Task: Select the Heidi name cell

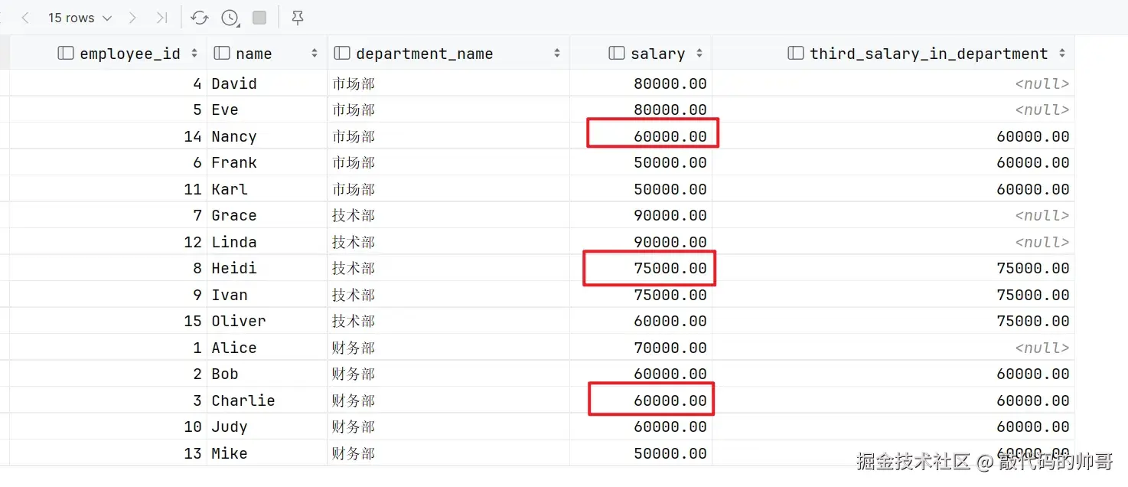Action: pyautogui.click(x=267, y=268)
